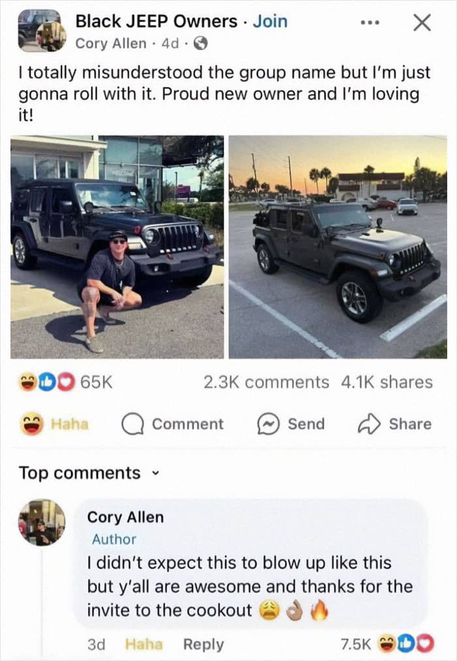The height and width of the screenshot is (661, 457).
Task: Open the post's 65K reaction icons
Action: pos(47,382)
